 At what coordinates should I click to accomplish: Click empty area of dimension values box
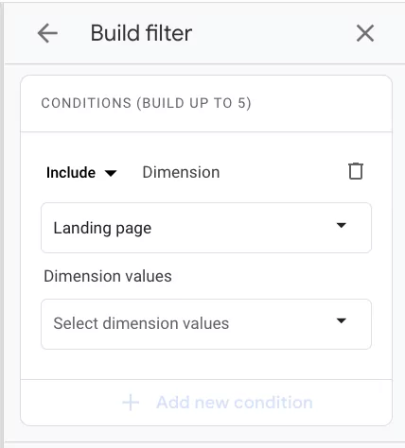281,324
